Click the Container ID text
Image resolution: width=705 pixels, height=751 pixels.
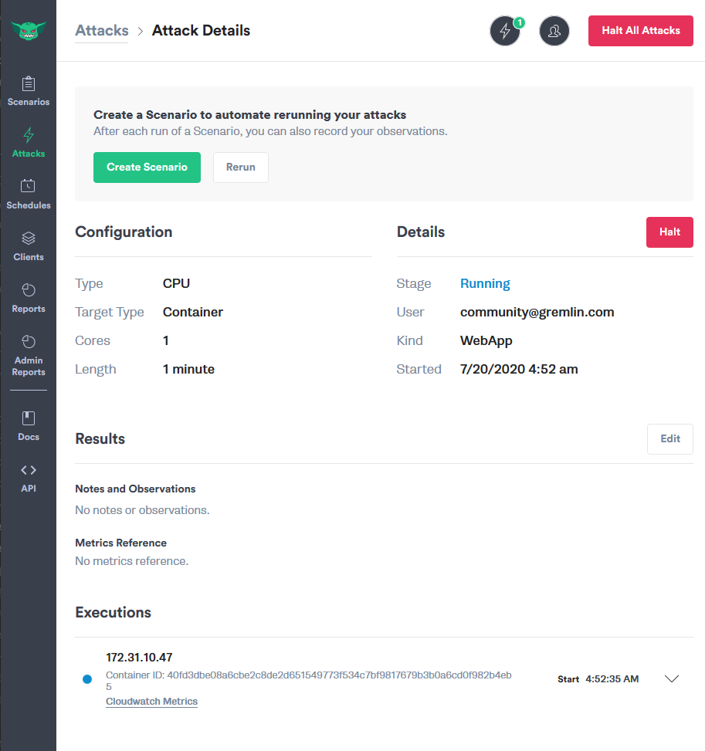(x=309, y=681)
